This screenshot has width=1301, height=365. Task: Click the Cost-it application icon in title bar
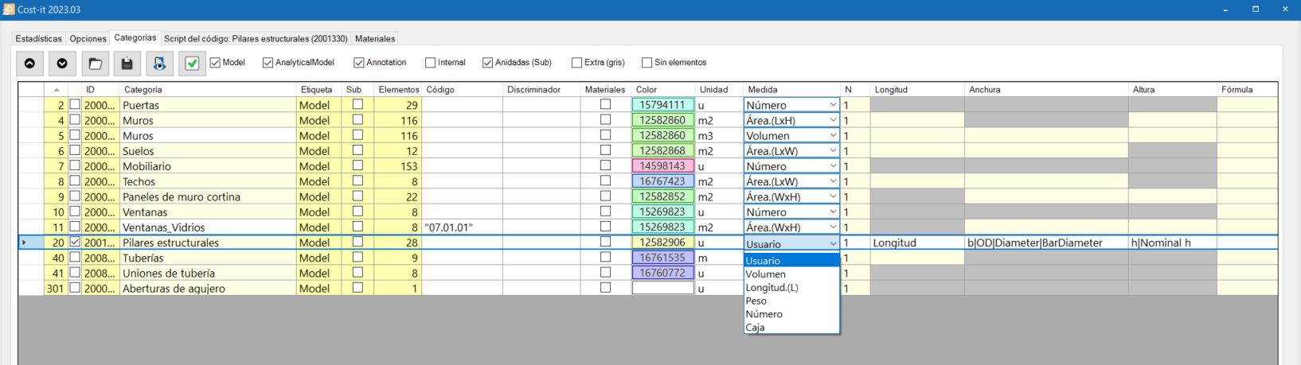pos(9,10)
